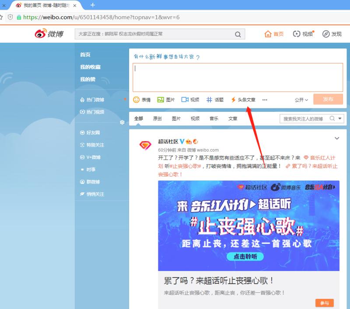Go to 首页 home in top navigation

274,34
